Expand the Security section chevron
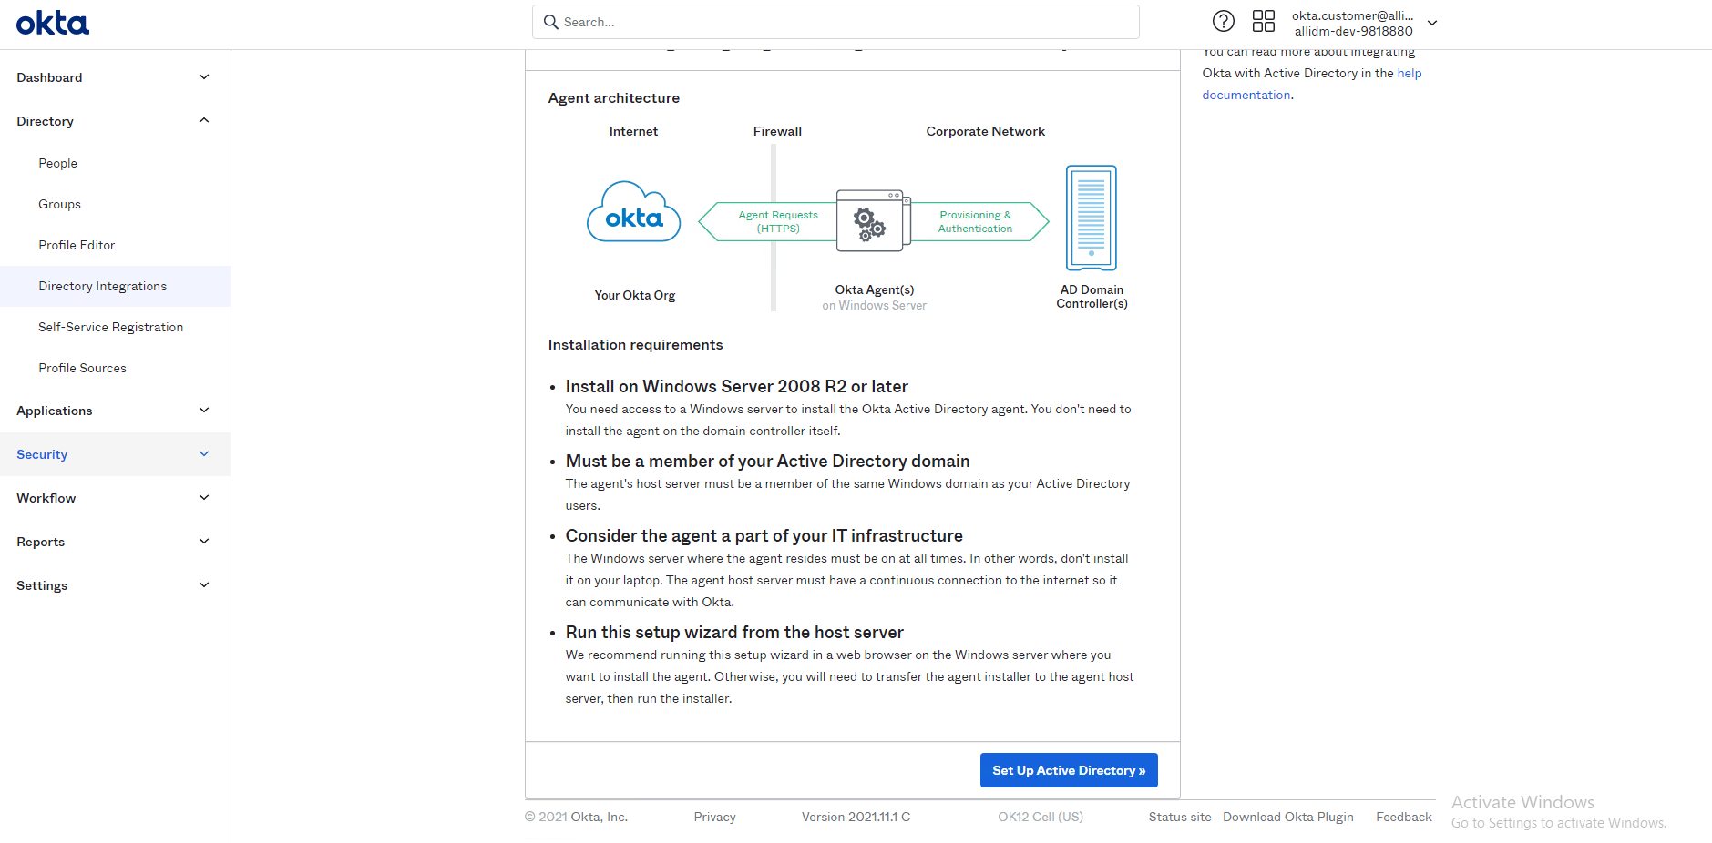The width and height of the screenshot is (1712, 843). (x=204, y=454)
